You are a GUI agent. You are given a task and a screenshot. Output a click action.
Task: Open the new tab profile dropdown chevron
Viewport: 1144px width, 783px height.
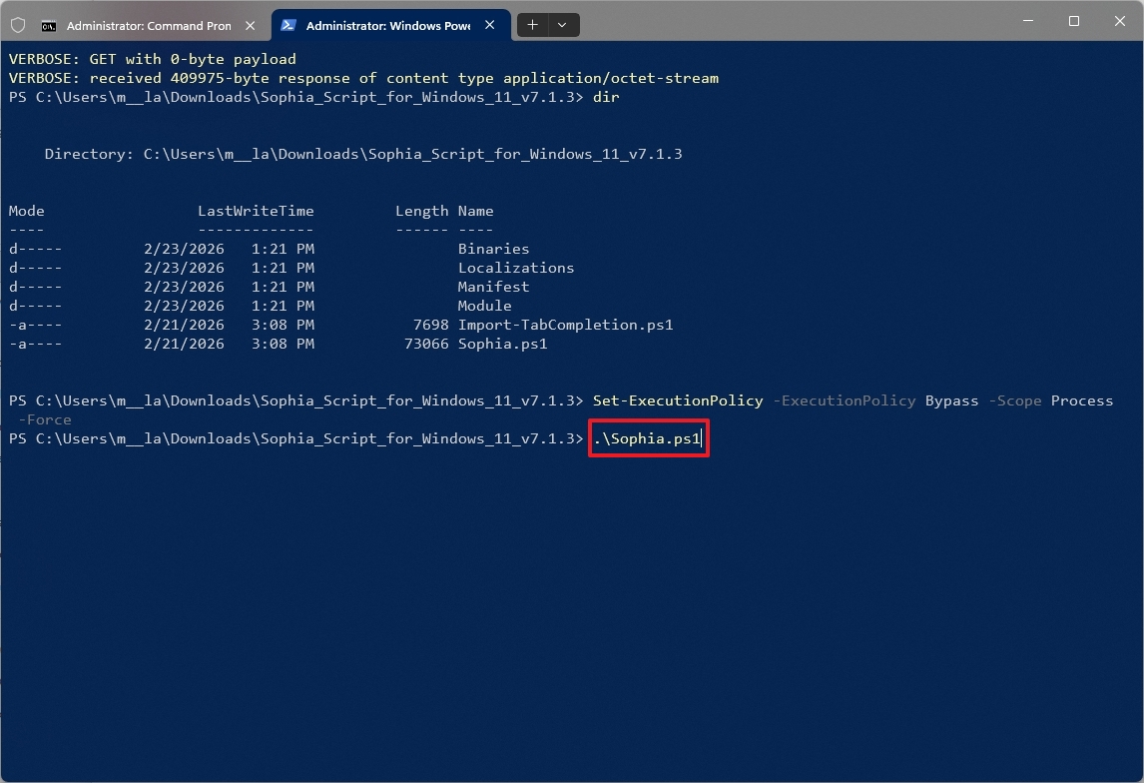[563, 25]
